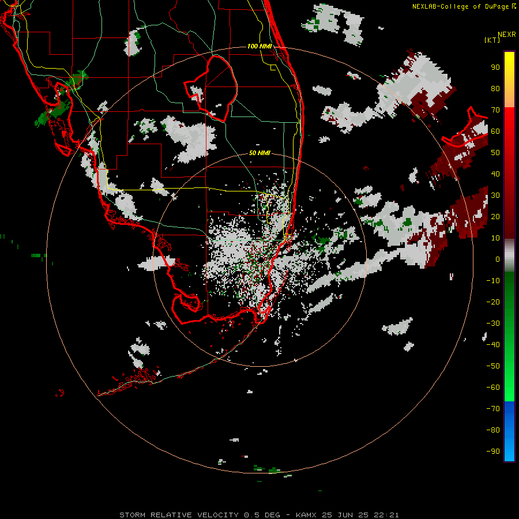Select the 0 value on velocity scale
This screenshot has height=519, width=519.
click(x=498, y=259)
